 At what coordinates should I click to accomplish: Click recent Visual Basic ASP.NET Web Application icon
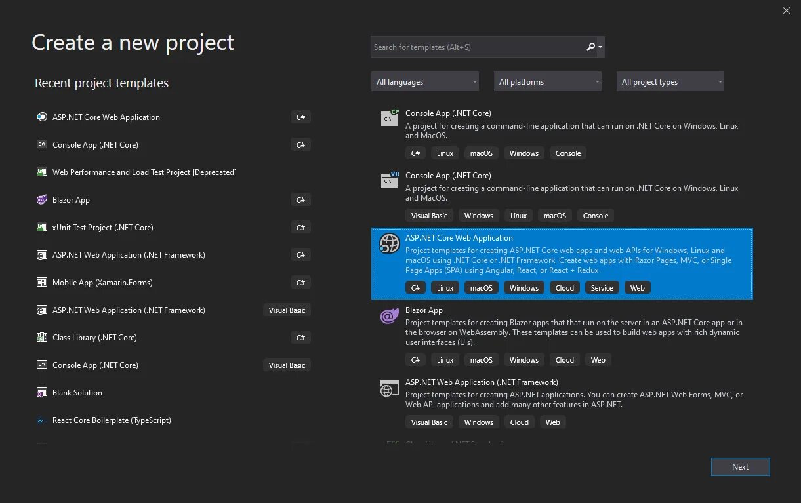point(41,310)
